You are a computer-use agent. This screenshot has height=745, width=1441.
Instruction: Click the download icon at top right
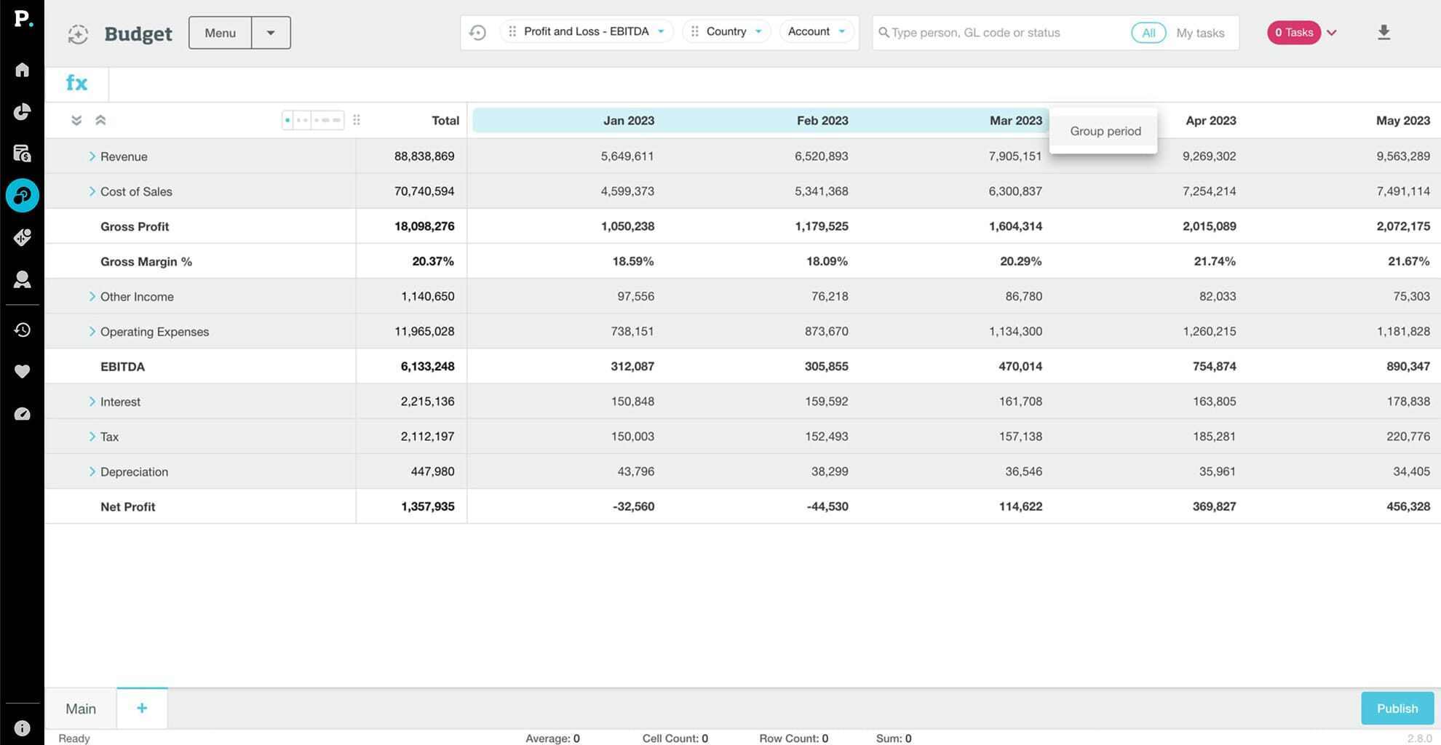[1384, 33]
